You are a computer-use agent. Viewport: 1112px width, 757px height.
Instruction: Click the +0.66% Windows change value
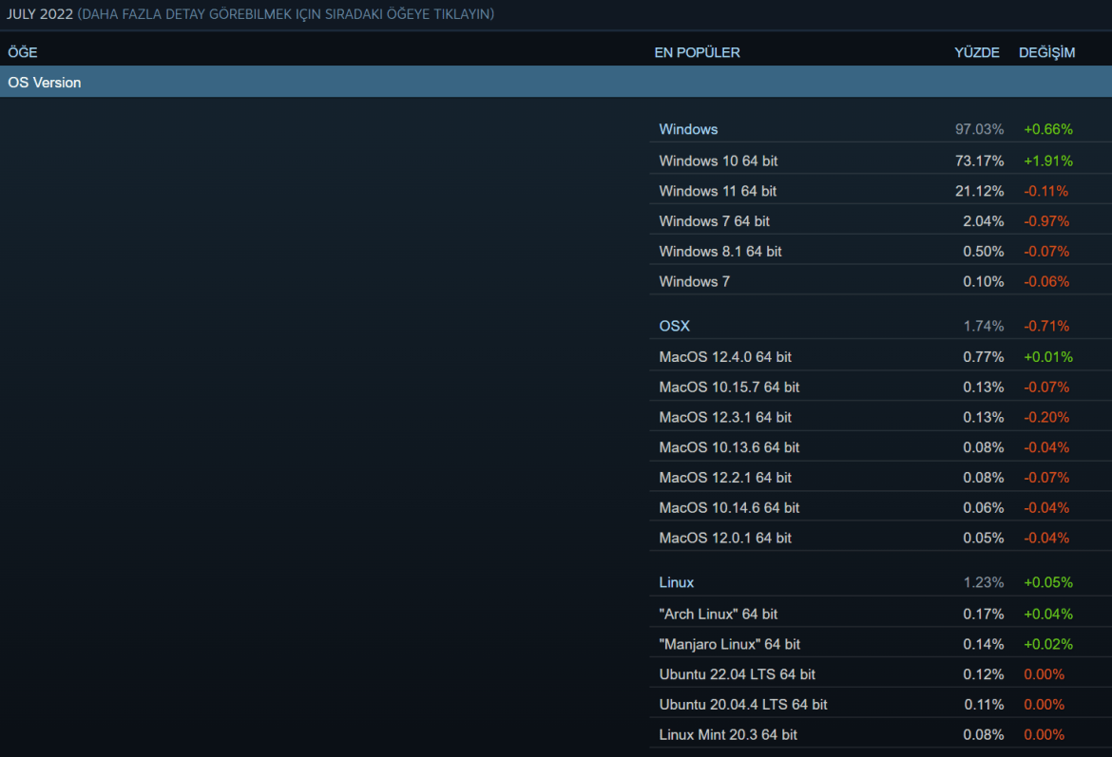[x=1047, y=129]
